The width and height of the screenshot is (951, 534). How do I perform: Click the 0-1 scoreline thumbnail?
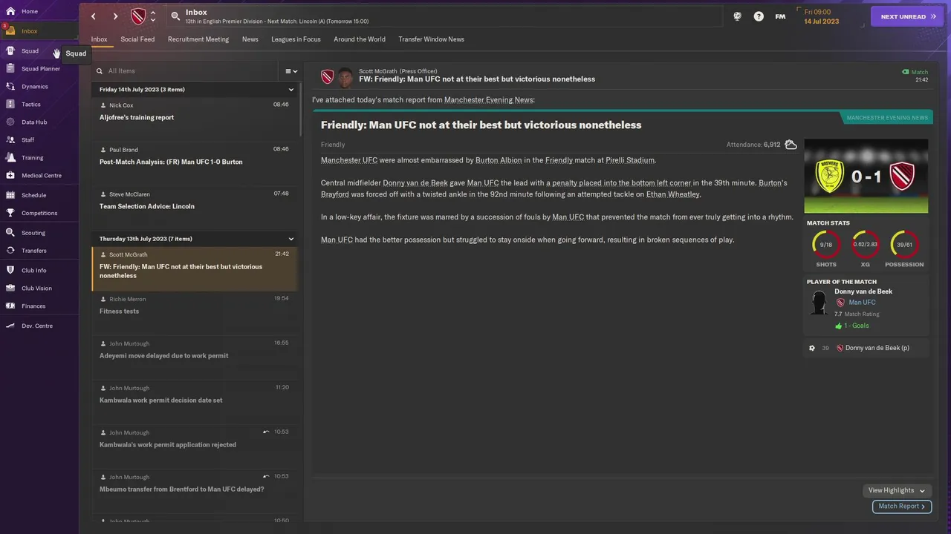(866, 177)
